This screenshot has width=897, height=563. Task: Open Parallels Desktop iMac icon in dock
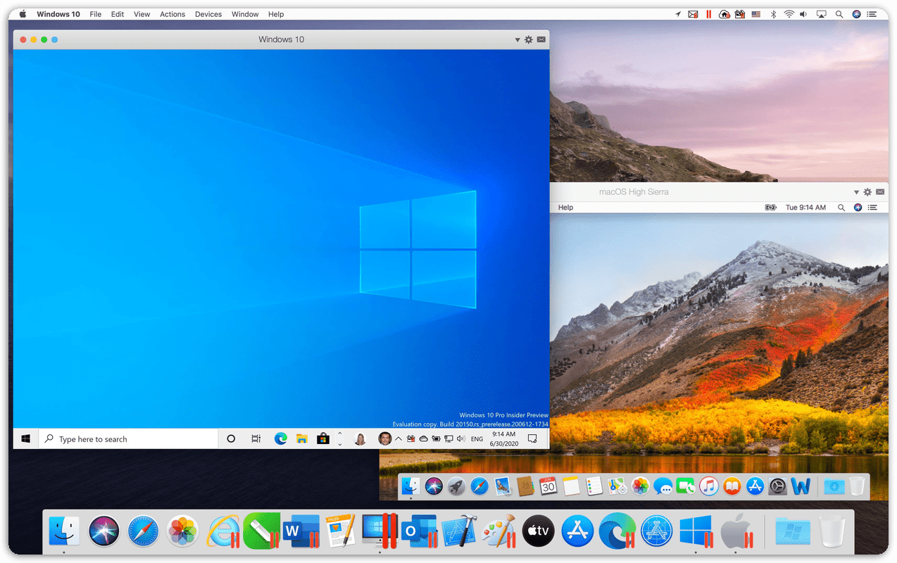click(x=379, y=531)
